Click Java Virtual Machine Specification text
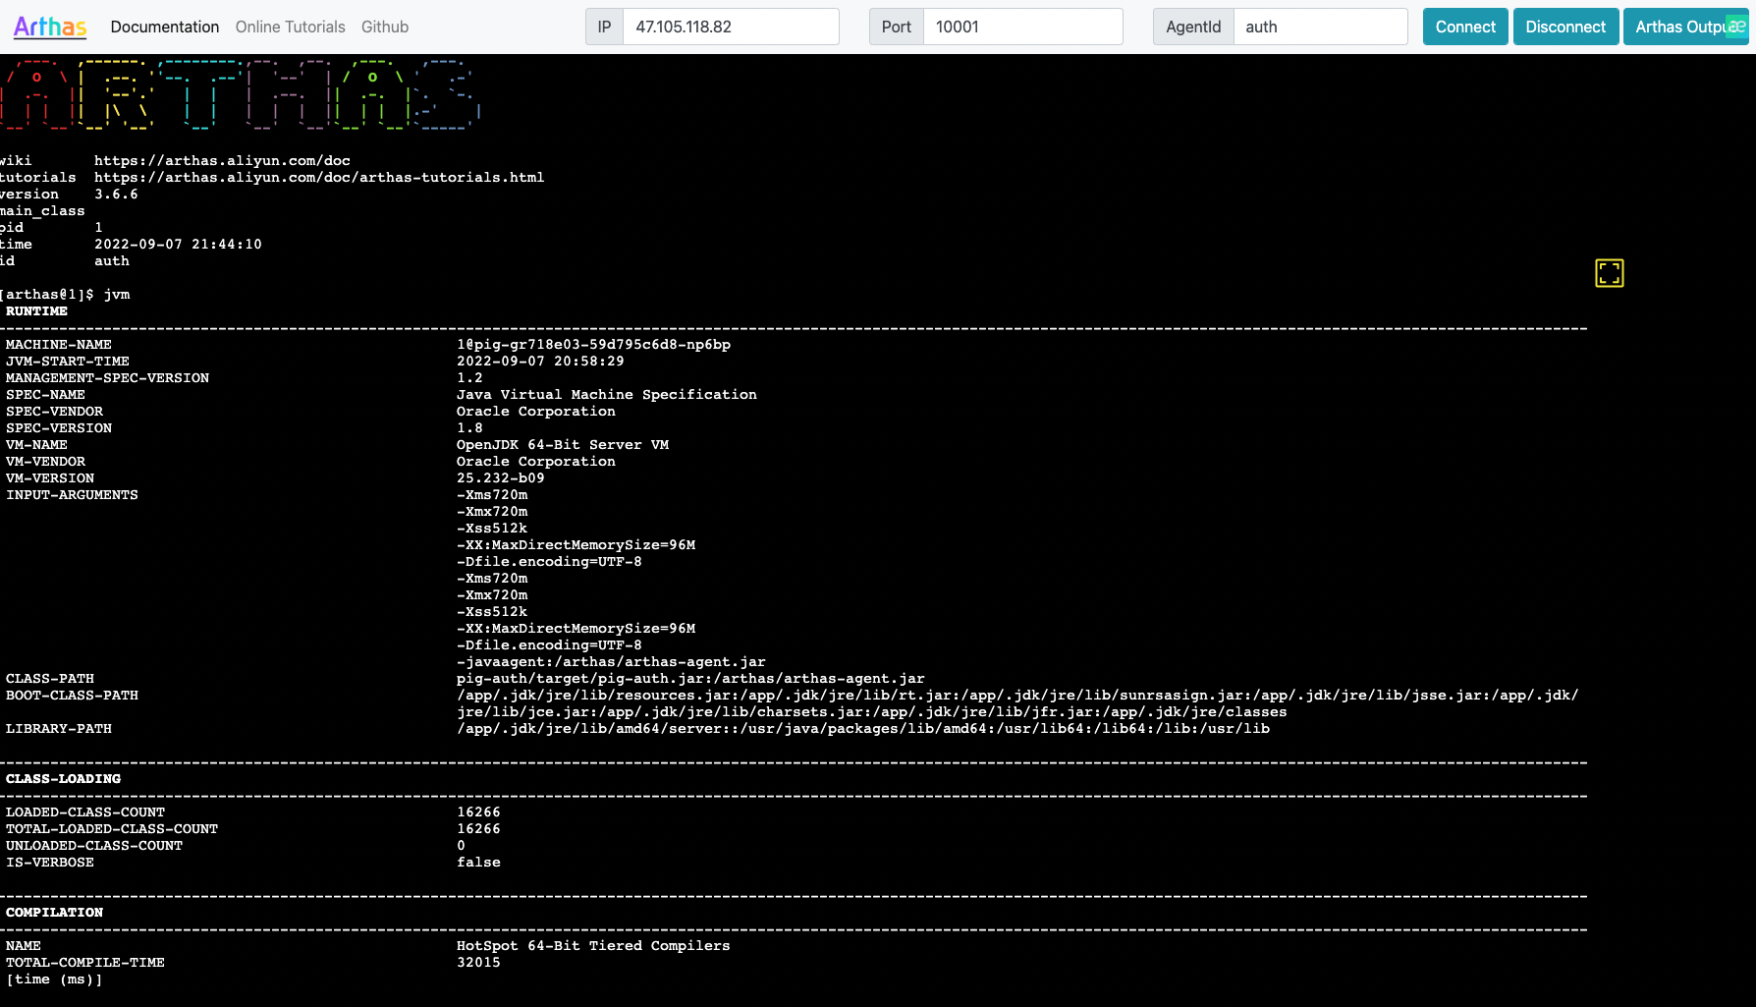The height and width of the screenshot is (1007, 1756). coord(607,395)
